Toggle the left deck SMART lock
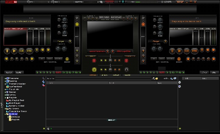Screen dimensions: 220x134 (67, 59)
